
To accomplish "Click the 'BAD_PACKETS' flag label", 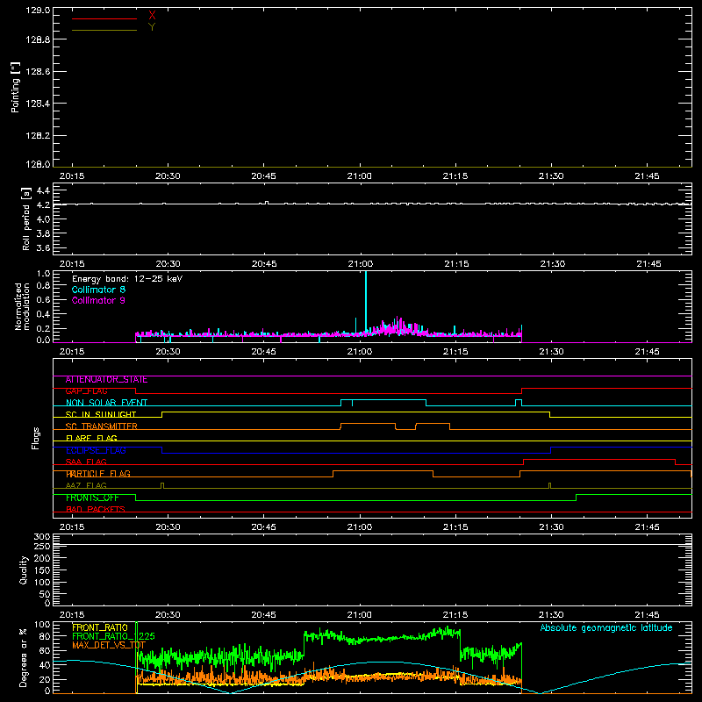I will [96, 510].
